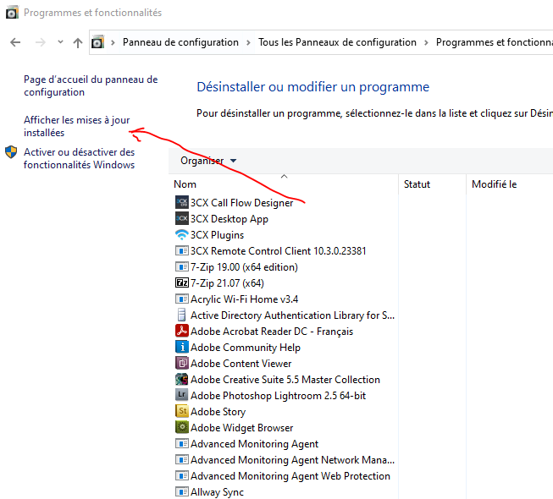Select Adobe Acrobat Reader DC - Français name
Image resolution: width=553 pixels, height=499 pixels.
click(272, 332)
